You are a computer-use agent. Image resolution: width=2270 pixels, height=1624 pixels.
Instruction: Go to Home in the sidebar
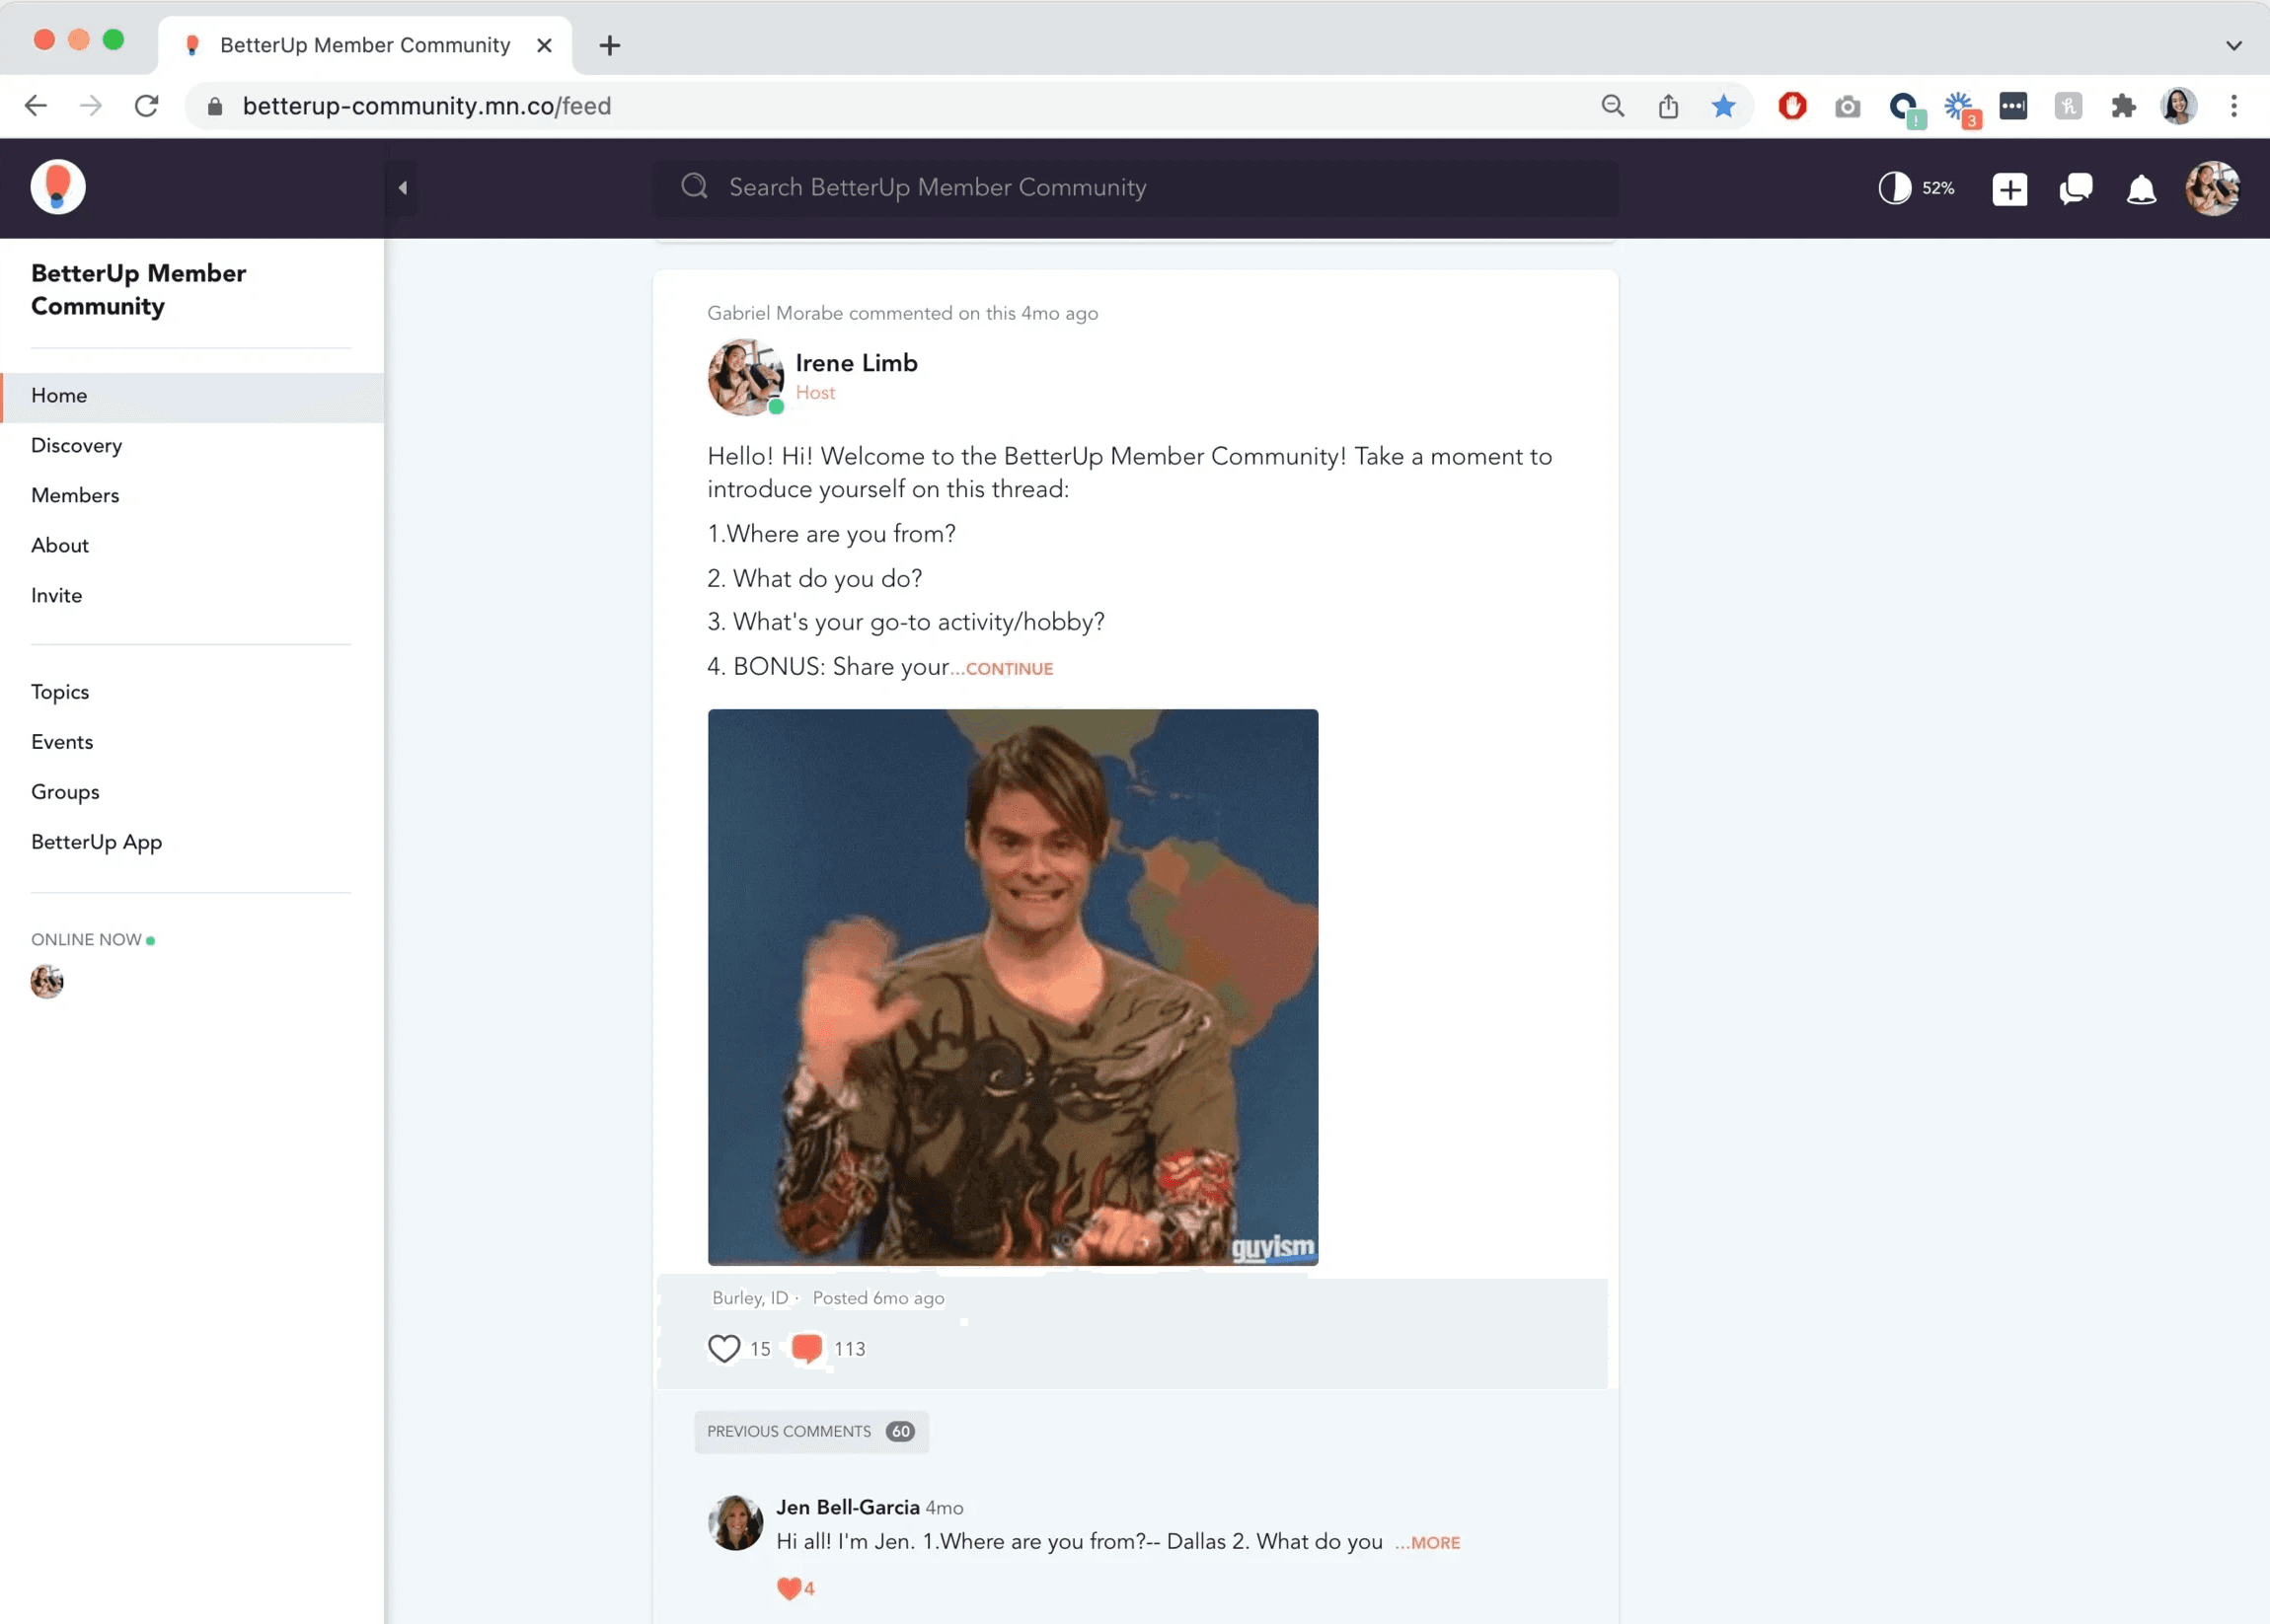tap(192, 396)
